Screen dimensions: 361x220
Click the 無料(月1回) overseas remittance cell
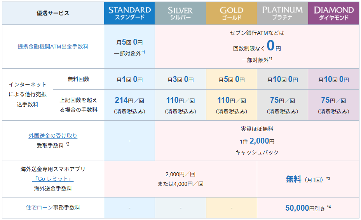(x=308, y=179)
